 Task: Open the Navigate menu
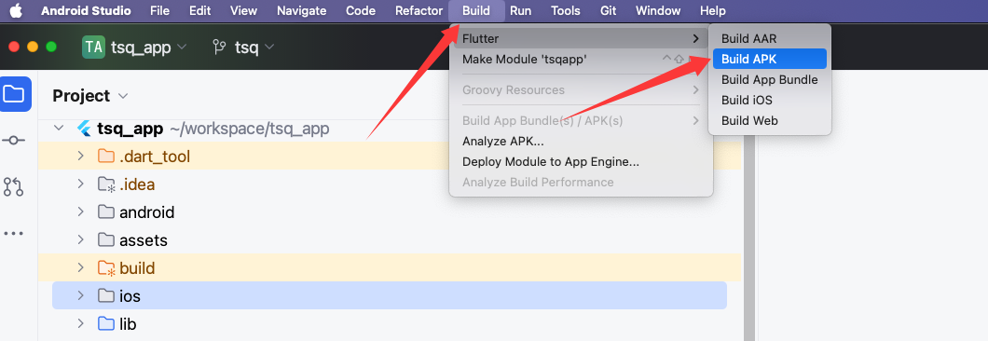click(x=302, y=11)
